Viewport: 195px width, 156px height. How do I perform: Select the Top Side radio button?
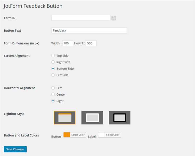tap(53, 56)
